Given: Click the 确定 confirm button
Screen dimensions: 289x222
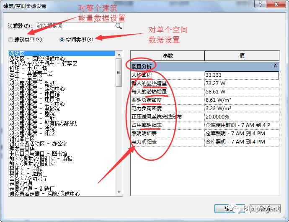Looking at the screenshot, I should 230,209.
